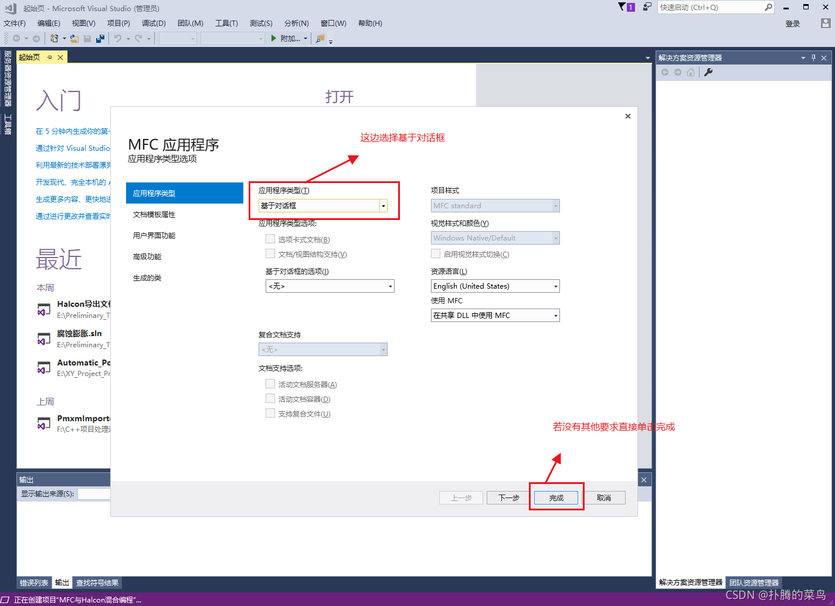Open the 项目样式 MFC standard dropdown
835x606 pixels.
(495, 206)
